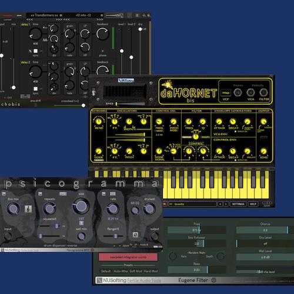
Task: Go to previous preset with first <<< arrows
Action: pos(29,19)
